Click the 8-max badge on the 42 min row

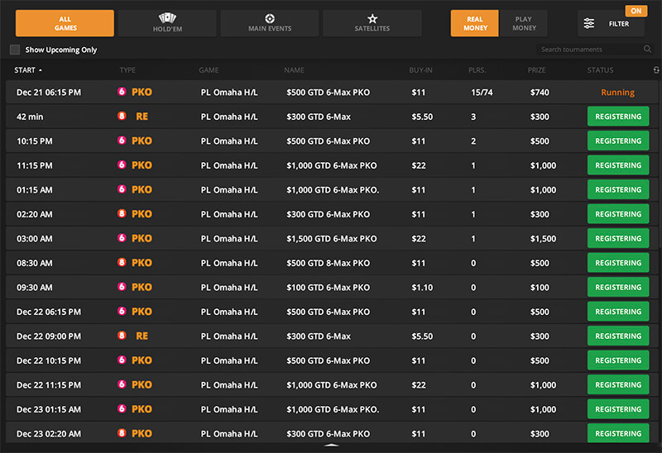click(122, 117)
